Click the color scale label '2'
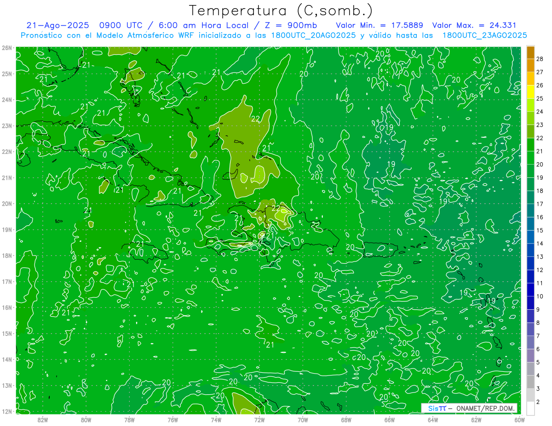This screenshot has width=552, height=426. click(538, 402)
